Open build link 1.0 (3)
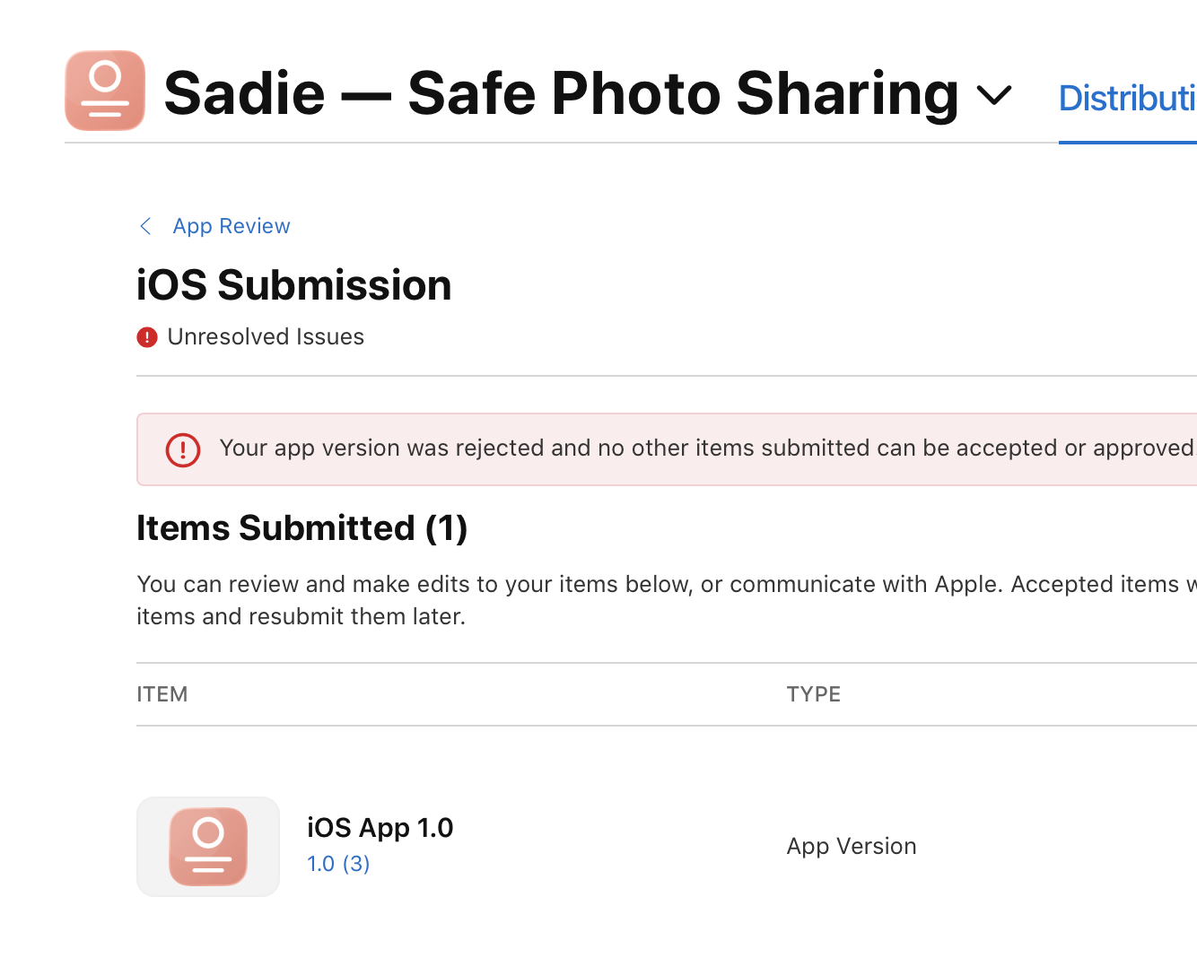This screenshot has height=958, width=1197. point(338,864)
